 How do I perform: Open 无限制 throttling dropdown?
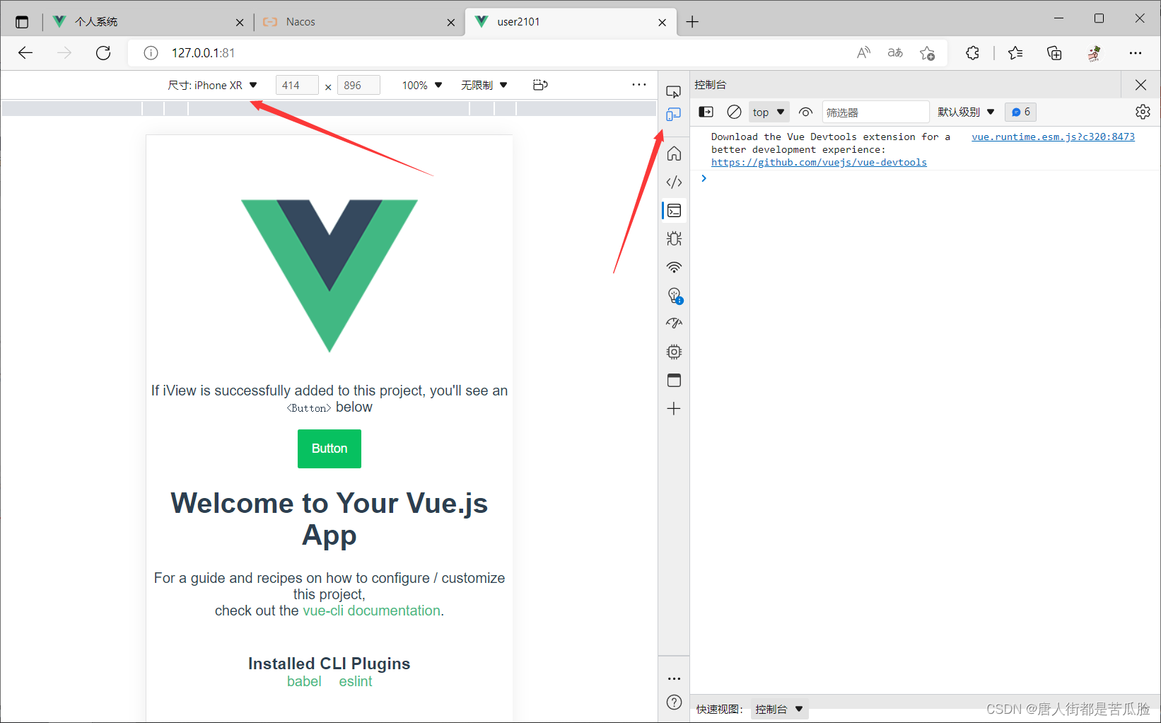click(x=484, y=85)
